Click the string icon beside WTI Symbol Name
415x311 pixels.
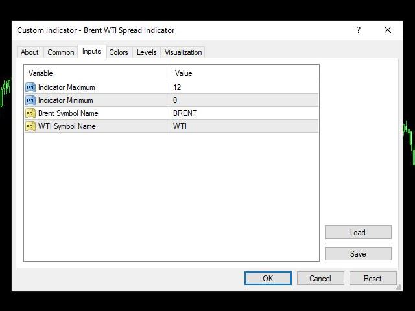point(30,126)
